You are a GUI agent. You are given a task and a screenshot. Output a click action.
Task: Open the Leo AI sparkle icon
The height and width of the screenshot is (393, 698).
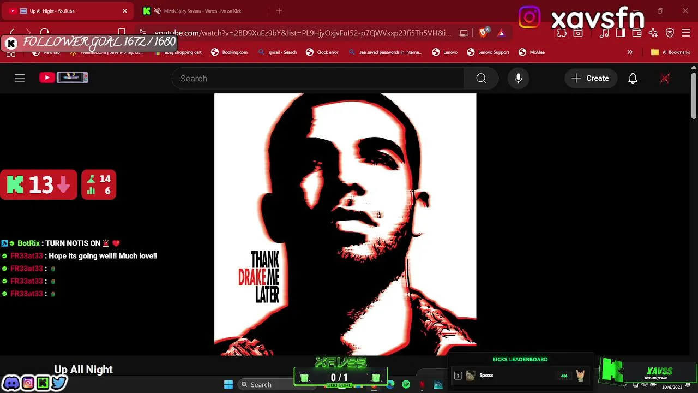point(653,33)
